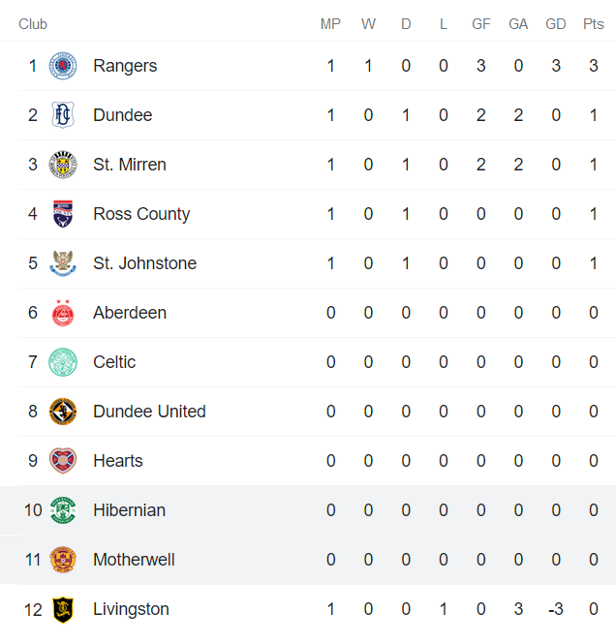The width and height of the screenshot is (616, 643).
Task: Click the Club column header
Action: [33, 24]
